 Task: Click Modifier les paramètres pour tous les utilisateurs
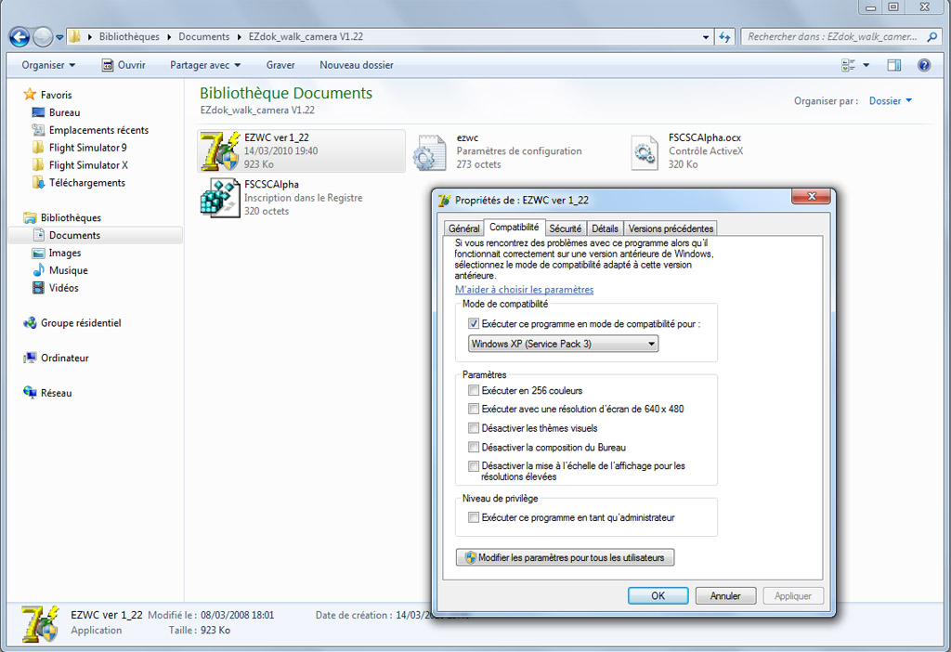click(565, 557)
